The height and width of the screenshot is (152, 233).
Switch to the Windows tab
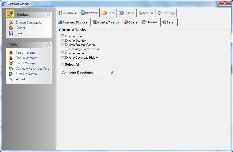67,13
